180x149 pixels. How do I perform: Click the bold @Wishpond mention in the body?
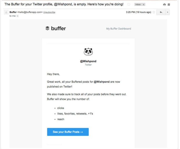click(101, 82)
